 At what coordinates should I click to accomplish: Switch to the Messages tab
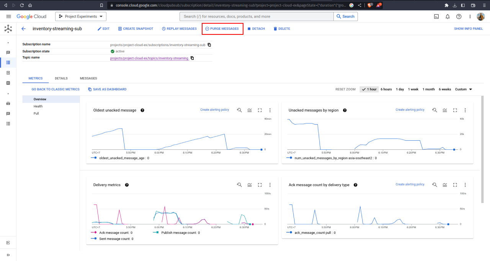tap(88, 78)
